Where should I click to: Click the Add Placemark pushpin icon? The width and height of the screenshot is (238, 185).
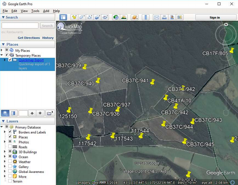coord(74,17)
